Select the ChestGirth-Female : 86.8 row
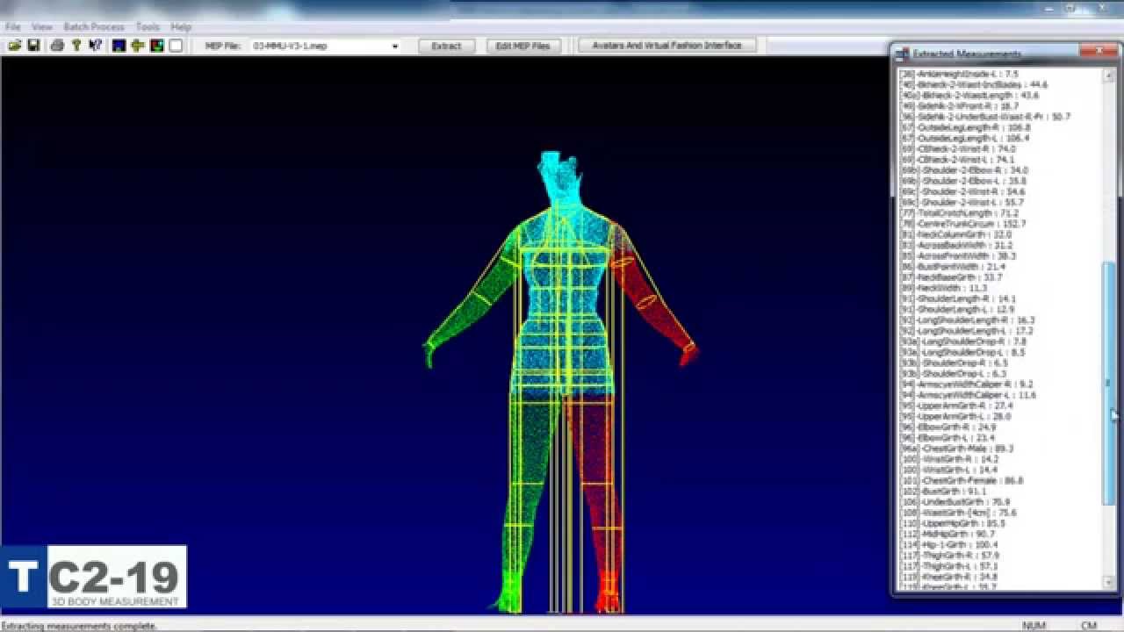The image size is (1124, 632). 962,480
